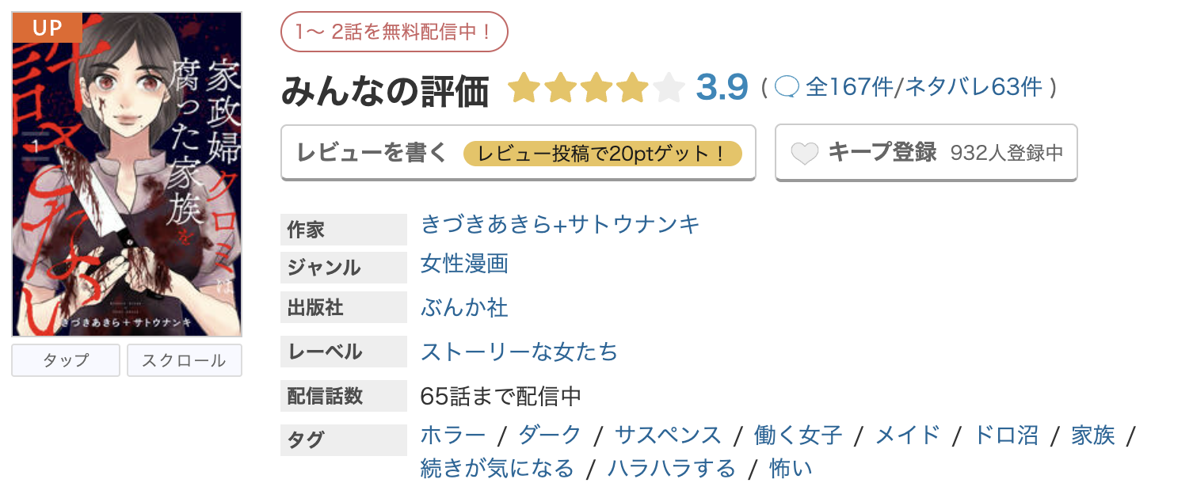Open the ホラー tag
This screenshot has width=1193, height=502.
452,435
